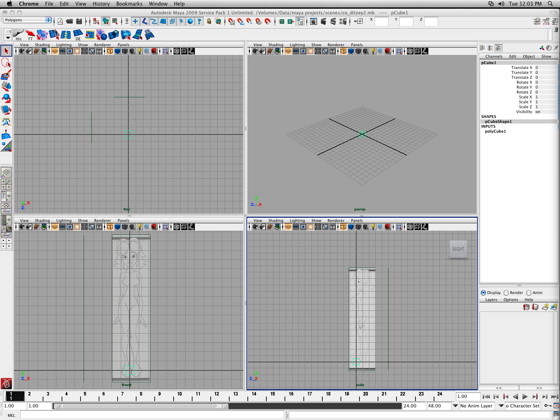Screen dimensions: 560x420
Task: Select the Display radio button in the layer panel
Action: (483, 293)
